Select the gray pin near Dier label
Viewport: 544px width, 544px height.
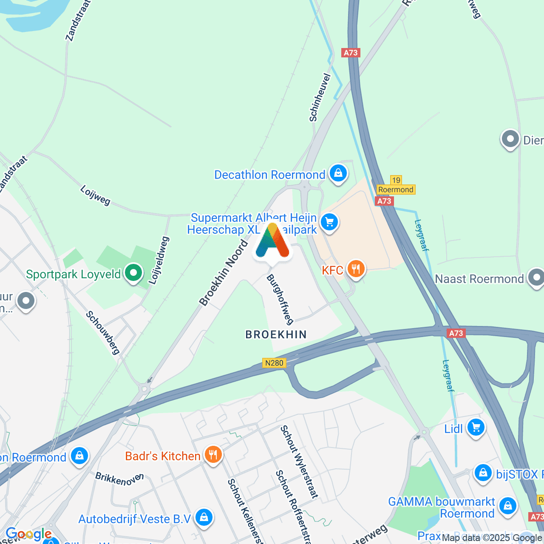(510, 140)
